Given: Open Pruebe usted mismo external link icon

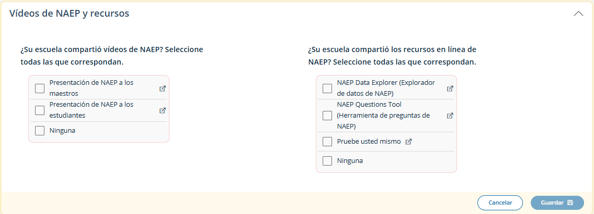Looking at the screenshot, I should tap(409, 142).
